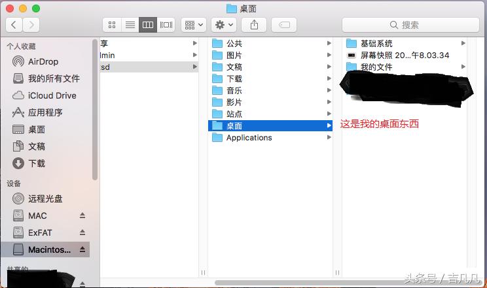Switch to column view
The height and width of the screenshot is (288, 487).
click(148, 25)
